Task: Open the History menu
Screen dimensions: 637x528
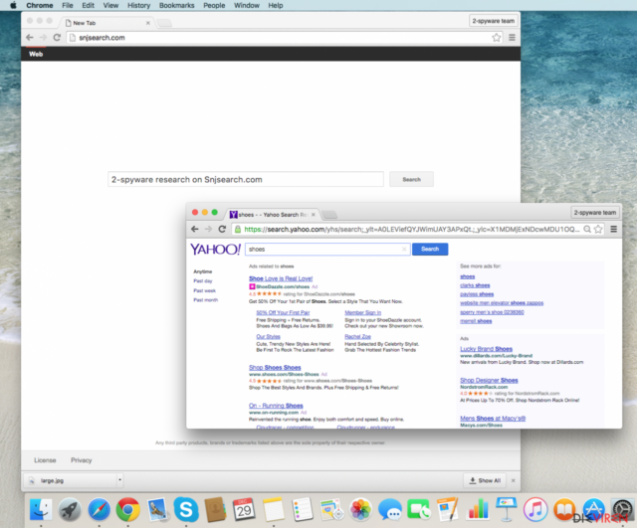Action: coord(139,5)
